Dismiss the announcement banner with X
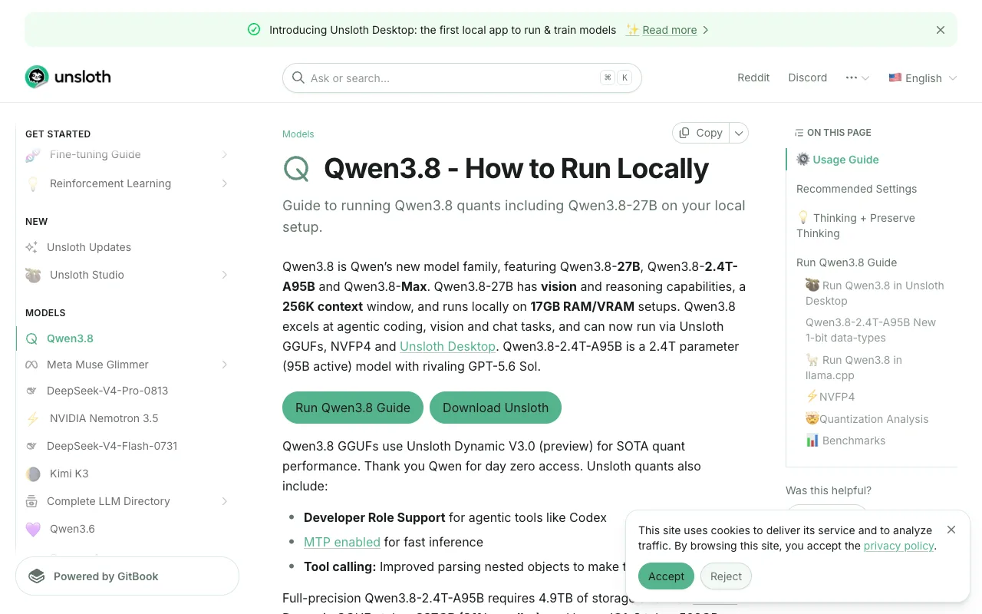Viewport: 982px width, 614px height. 941,30
